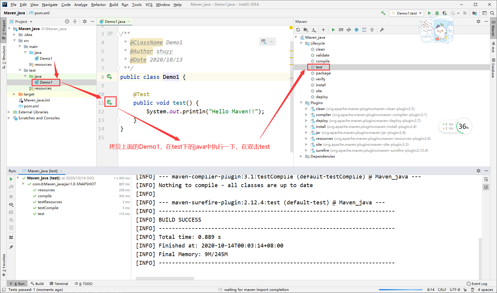
Task: Collapse the Plugins node in Maven panel
Action: click(301, 103)
